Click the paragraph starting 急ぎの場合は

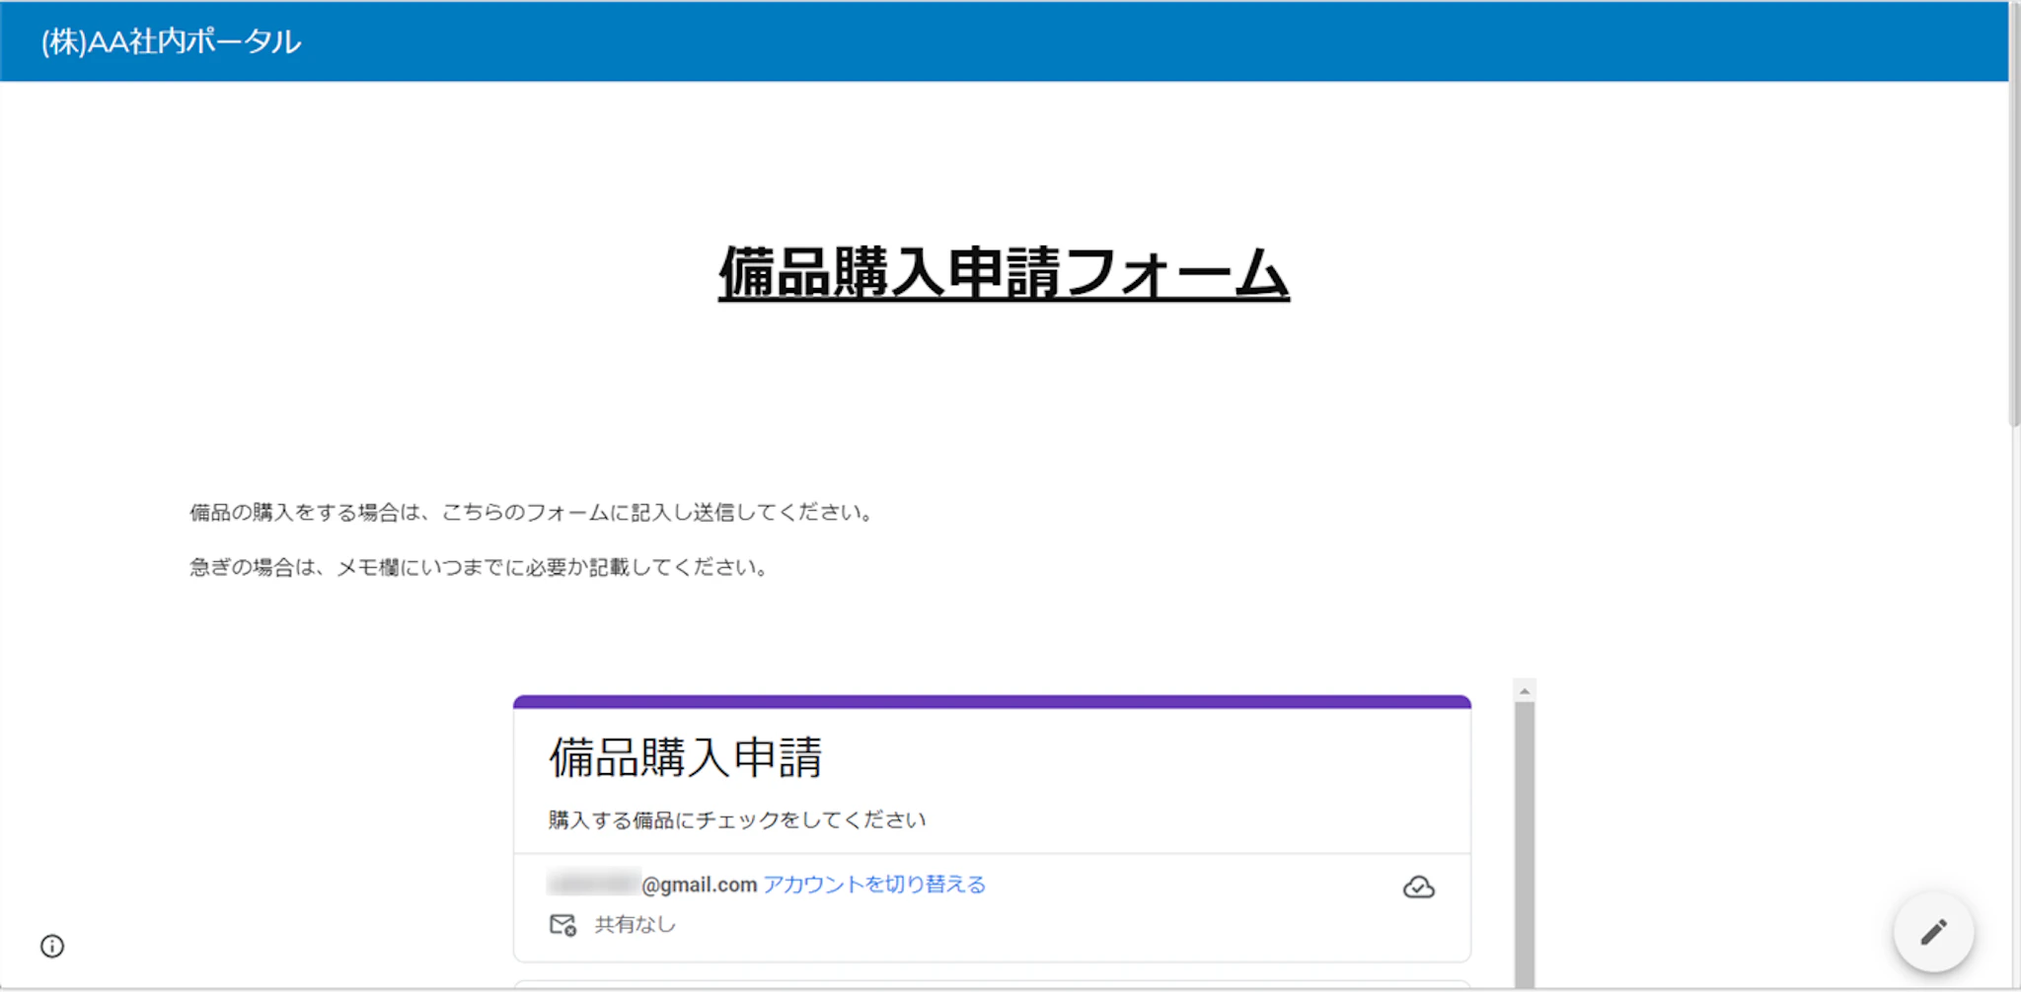pos(479,568)
